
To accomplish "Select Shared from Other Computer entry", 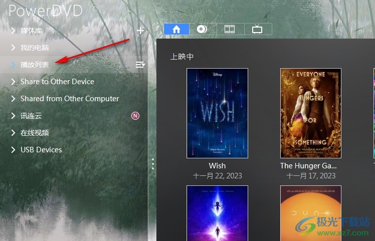I will [70, 99].
